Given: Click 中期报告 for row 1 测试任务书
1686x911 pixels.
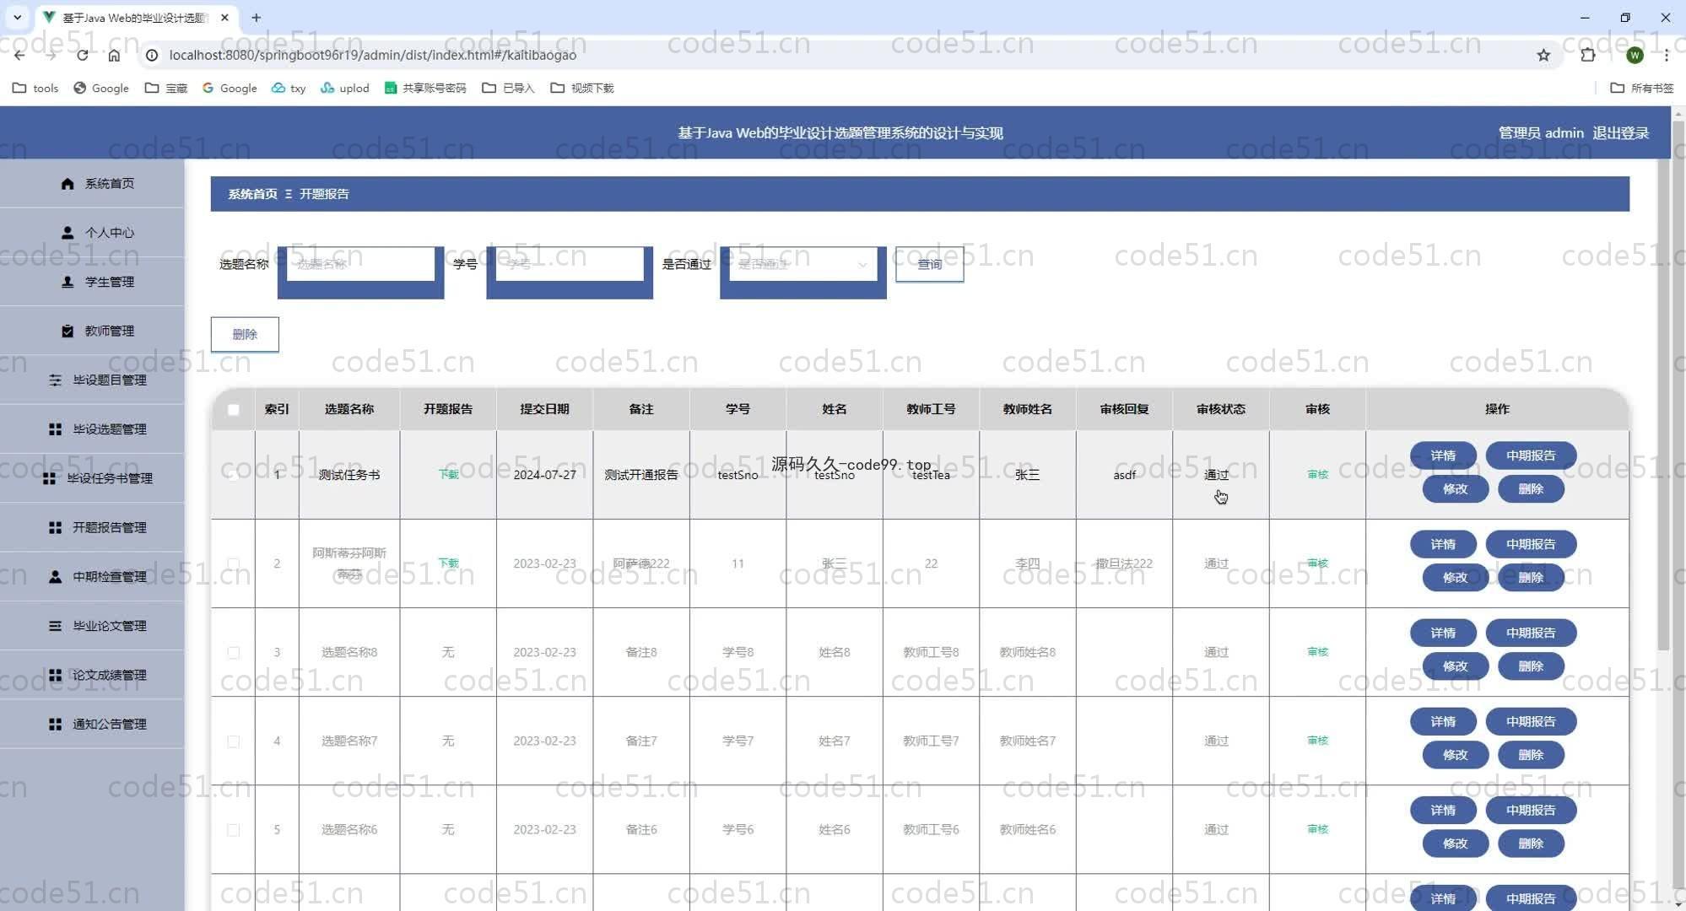Looking at the screenshot, I should pyautogui.click(x=1531, y=455).
